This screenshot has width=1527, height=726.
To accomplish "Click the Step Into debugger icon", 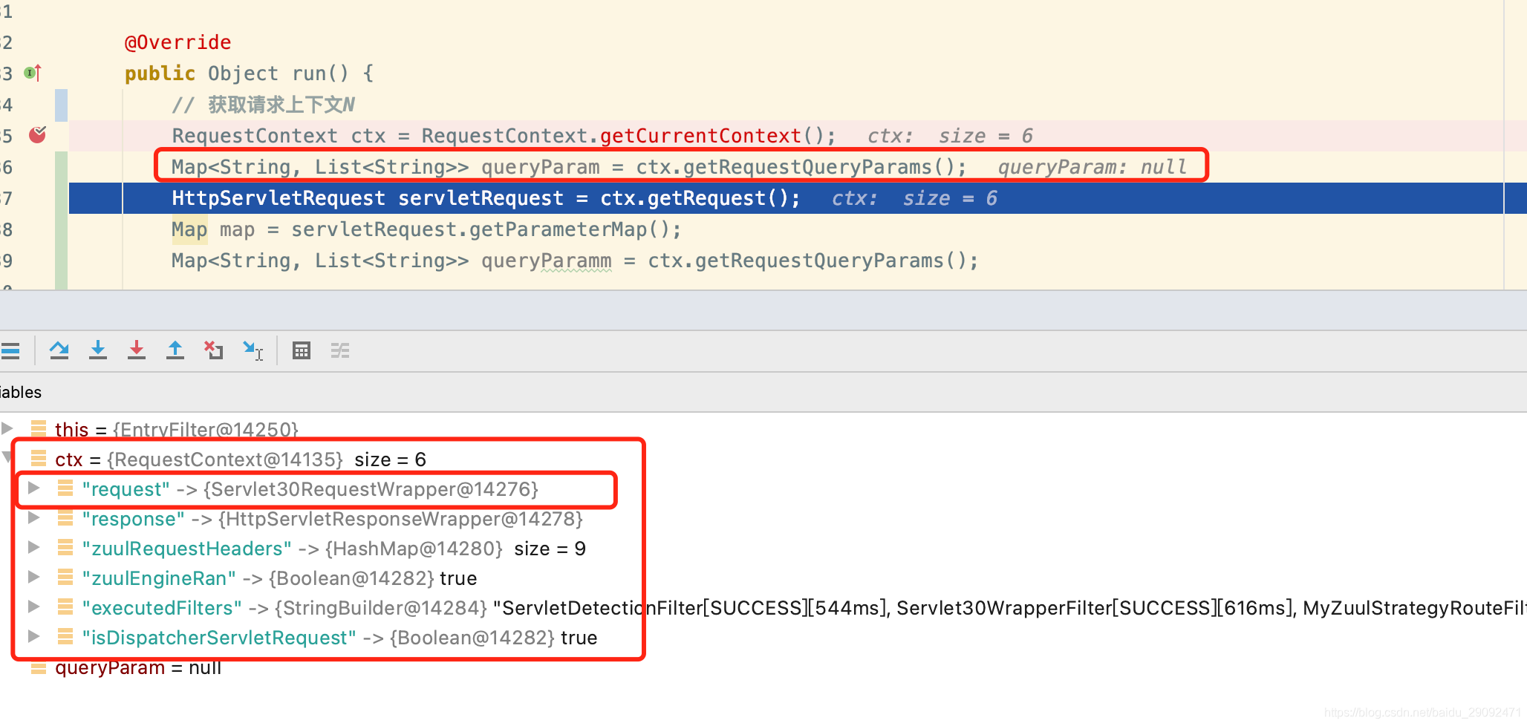I will click(98, 350).
